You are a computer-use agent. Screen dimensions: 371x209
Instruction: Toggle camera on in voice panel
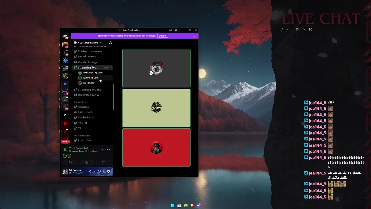[70, 162]
